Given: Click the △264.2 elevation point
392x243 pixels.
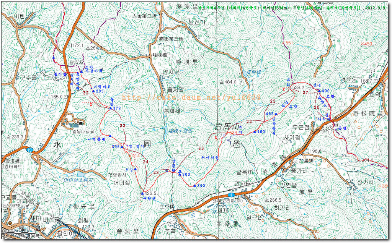Looking at the screenshot, I should pyautogui.click(x=94, y=48).
